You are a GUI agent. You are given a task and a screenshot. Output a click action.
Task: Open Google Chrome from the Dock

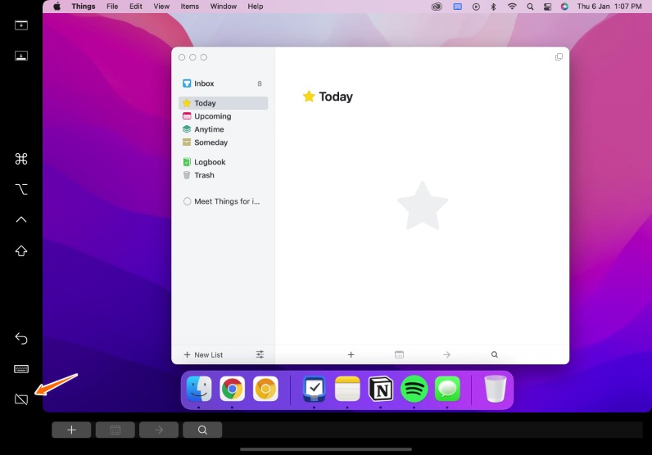(x=232, y=389)
